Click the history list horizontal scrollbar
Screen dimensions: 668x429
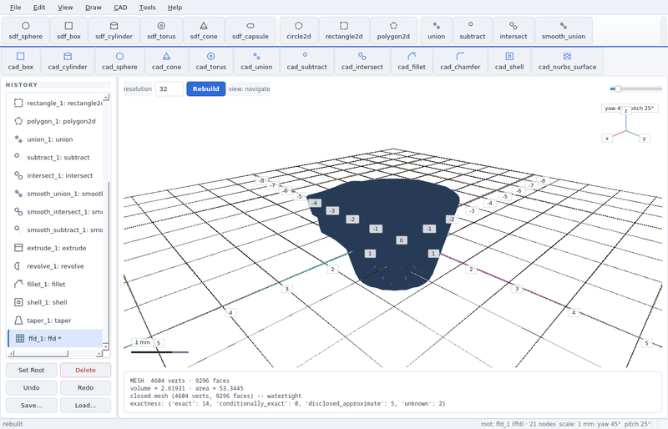[55, 354]
